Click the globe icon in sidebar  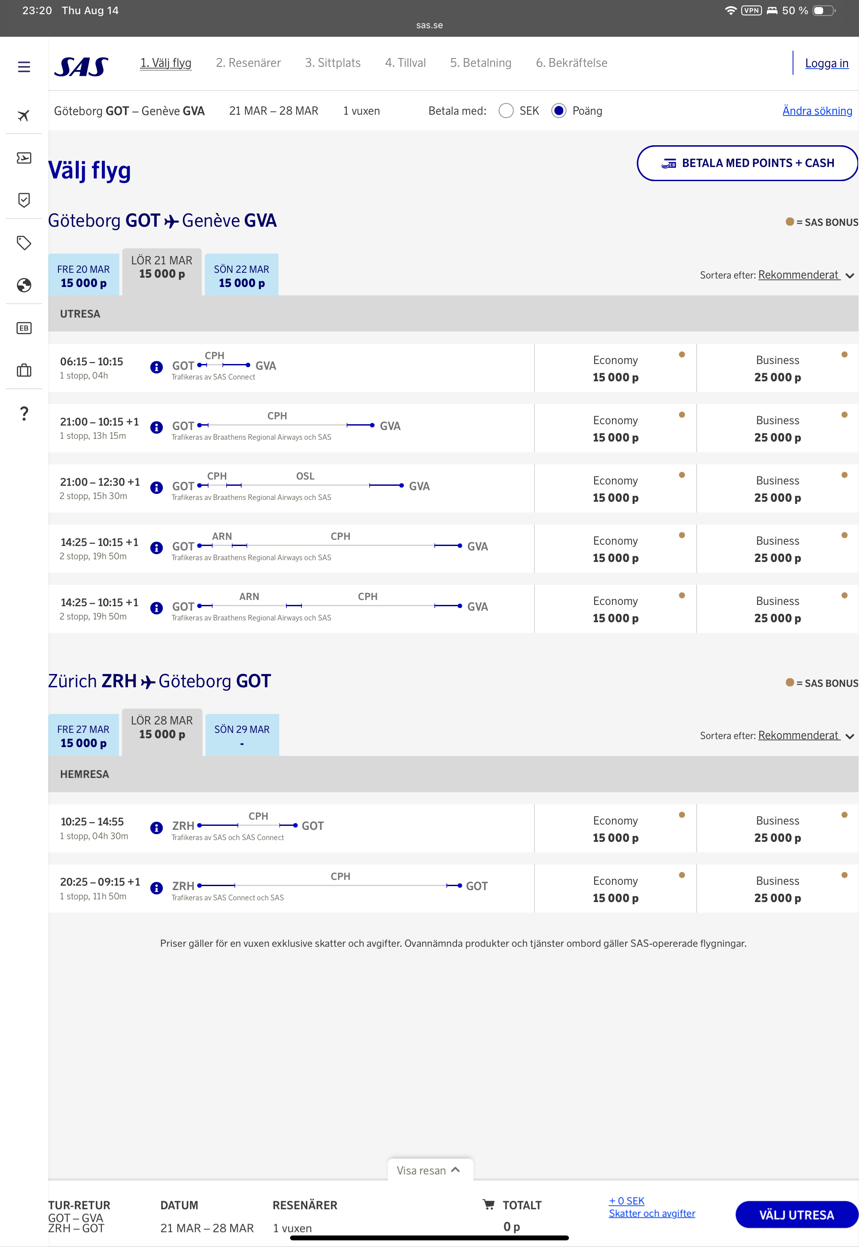click(x=23, y=285)
